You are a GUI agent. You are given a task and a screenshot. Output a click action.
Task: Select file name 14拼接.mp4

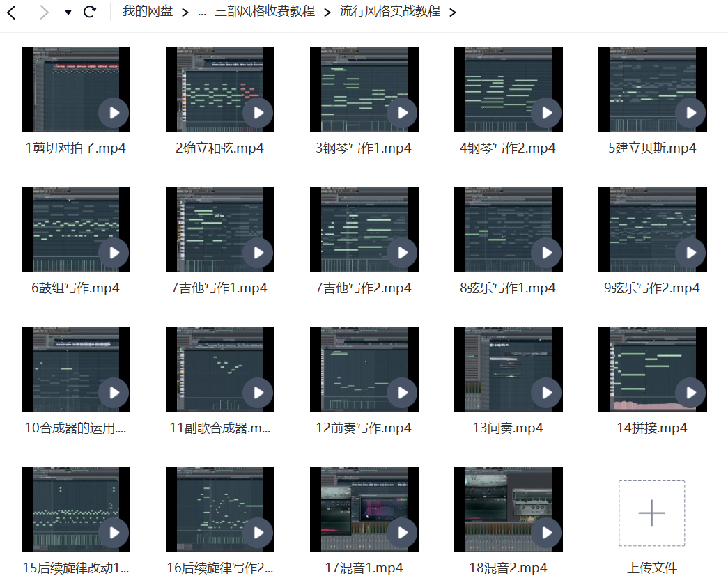[652, 428]
